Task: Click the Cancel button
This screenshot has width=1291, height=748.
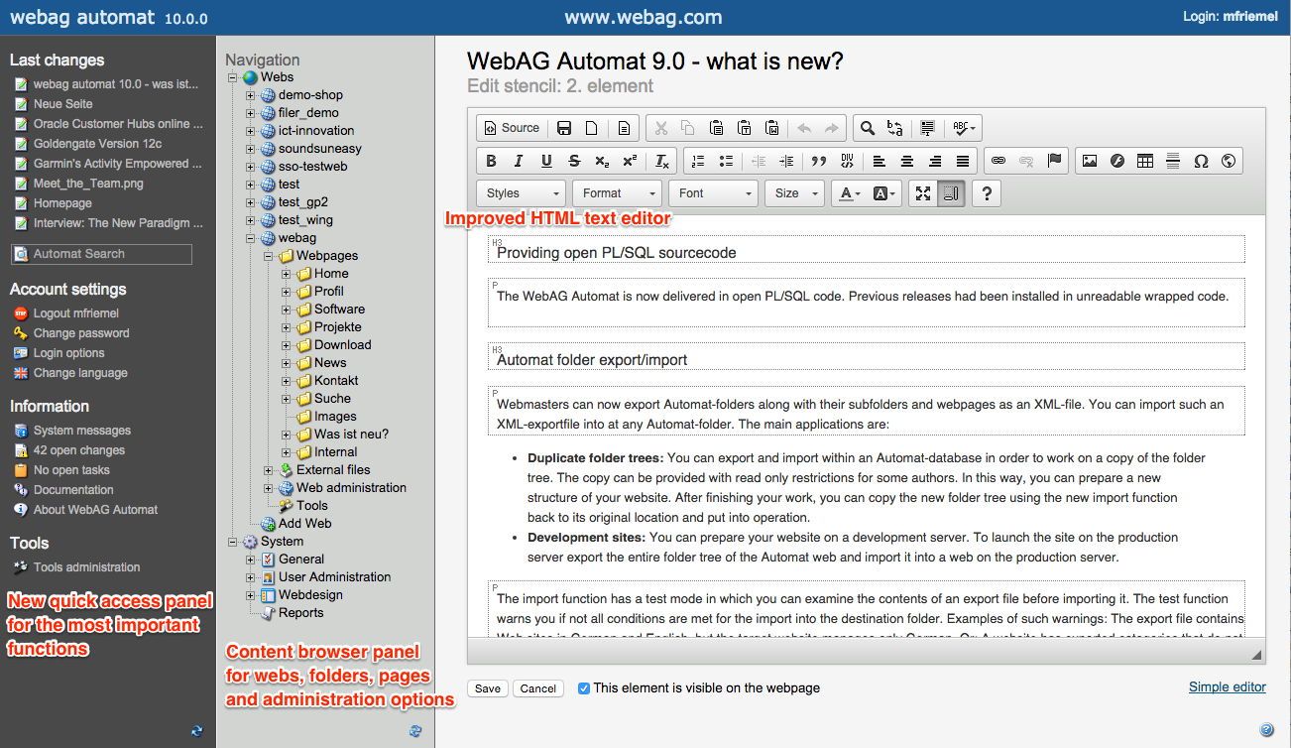Action: click(538, 688)
